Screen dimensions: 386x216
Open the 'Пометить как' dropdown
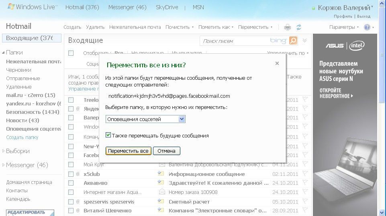pyautogui.click(x=216, y=27)
